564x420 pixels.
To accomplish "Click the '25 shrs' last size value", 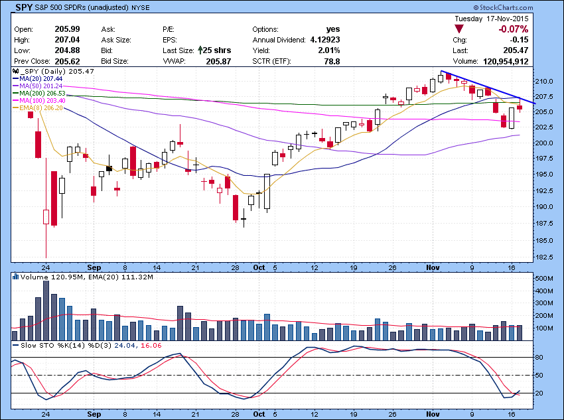I will (217, 50).
